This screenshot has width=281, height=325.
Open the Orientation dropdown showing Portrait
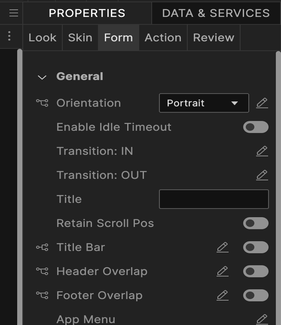pos(204,103)
